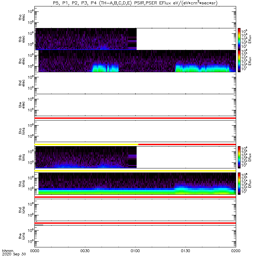
Task: Click the empty thd ions plot panel
Action: click(135, 210)
